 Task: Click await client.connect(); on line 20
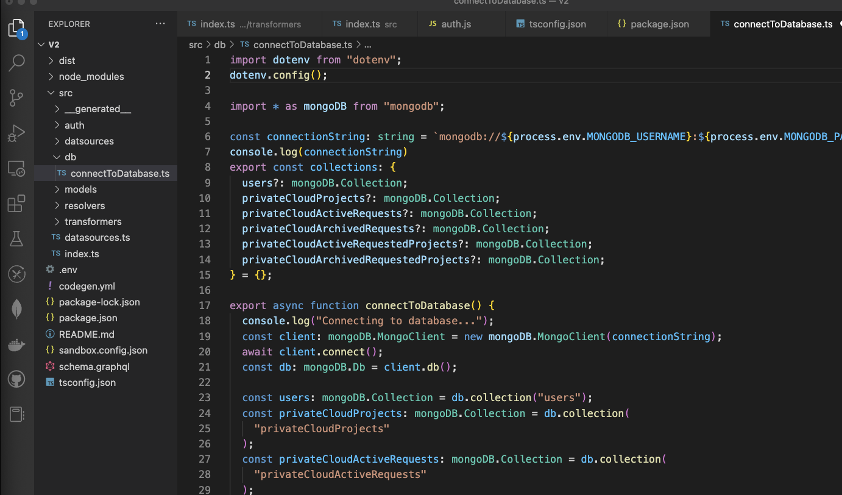point(313,352)
